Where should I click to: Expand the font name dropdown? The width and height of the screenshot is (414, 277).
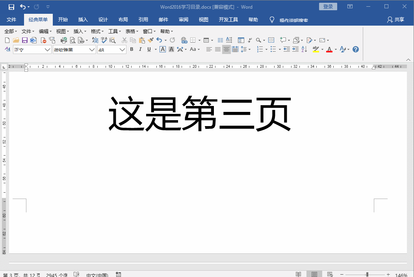click(x=92, y=49)
